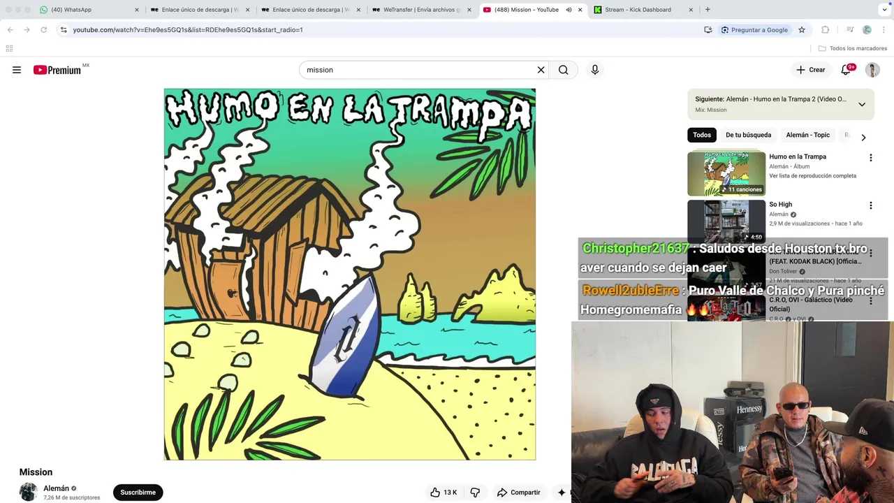This screenshot has width=894, height=503.
Task: Open the YouTube hamburger guide menu
Action: coord(17,70)
